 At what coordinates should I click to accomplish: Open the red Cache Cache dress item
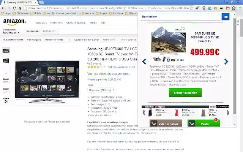pyautogui.click(x=177, y=112)
